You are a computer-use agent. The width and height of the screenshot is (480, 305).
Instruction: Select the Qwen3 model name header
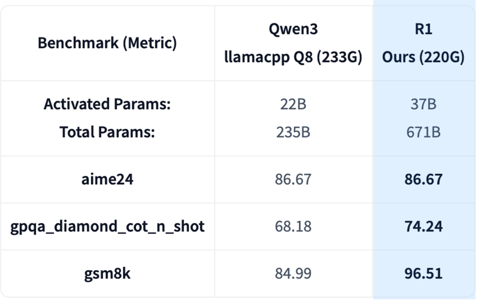click(293, 29)
